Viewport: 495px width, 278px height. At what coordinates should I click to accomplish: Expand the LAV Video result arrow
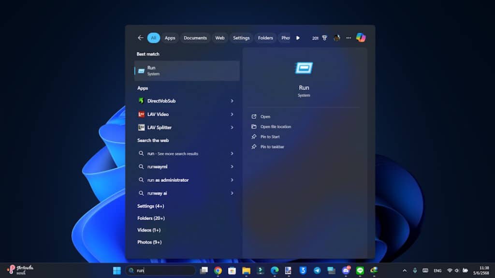[232, 115]
